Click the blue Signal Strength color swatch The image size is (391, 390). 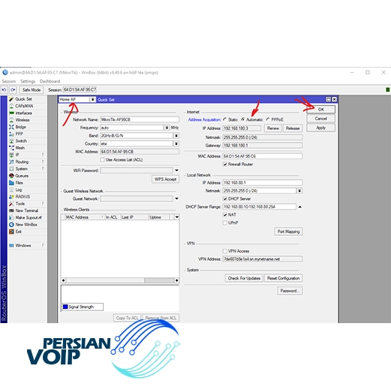point(65,307)
